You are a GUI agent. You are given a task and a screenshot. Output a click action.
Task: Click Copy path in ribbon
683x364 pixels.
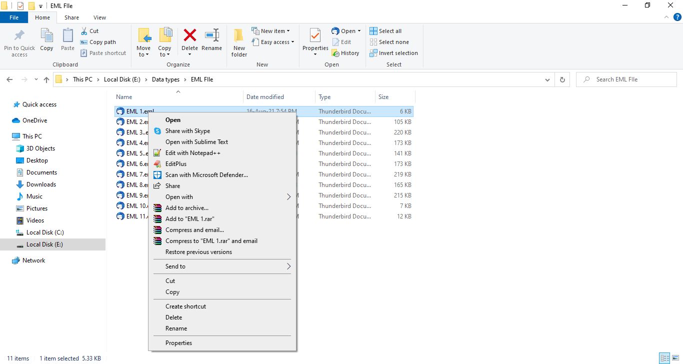point(98,42)
